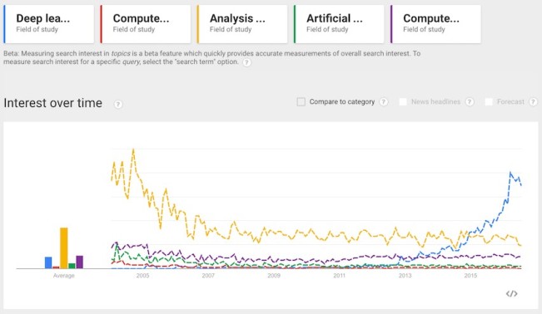Open help icon next to Compare to category

[x=384, y=102]
